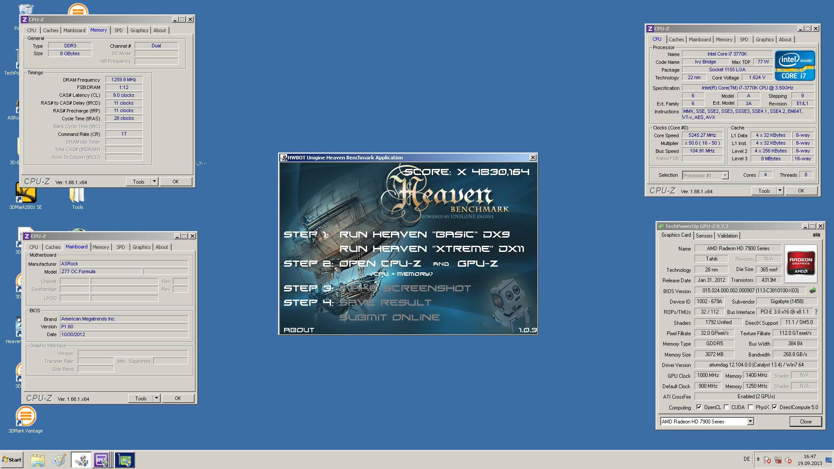Click the BIOS Version field in GPU-Z
Image resolution: width=834 pixels, height=469 pixels.
(750, 291)
